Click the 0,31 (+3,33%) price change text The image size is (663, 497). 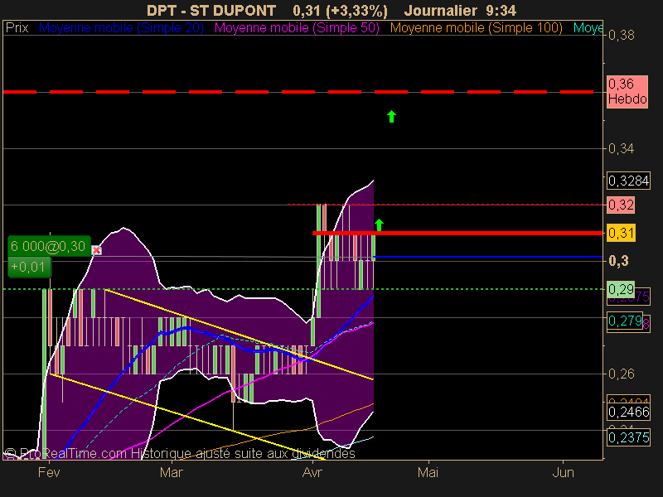pos(340,11)
